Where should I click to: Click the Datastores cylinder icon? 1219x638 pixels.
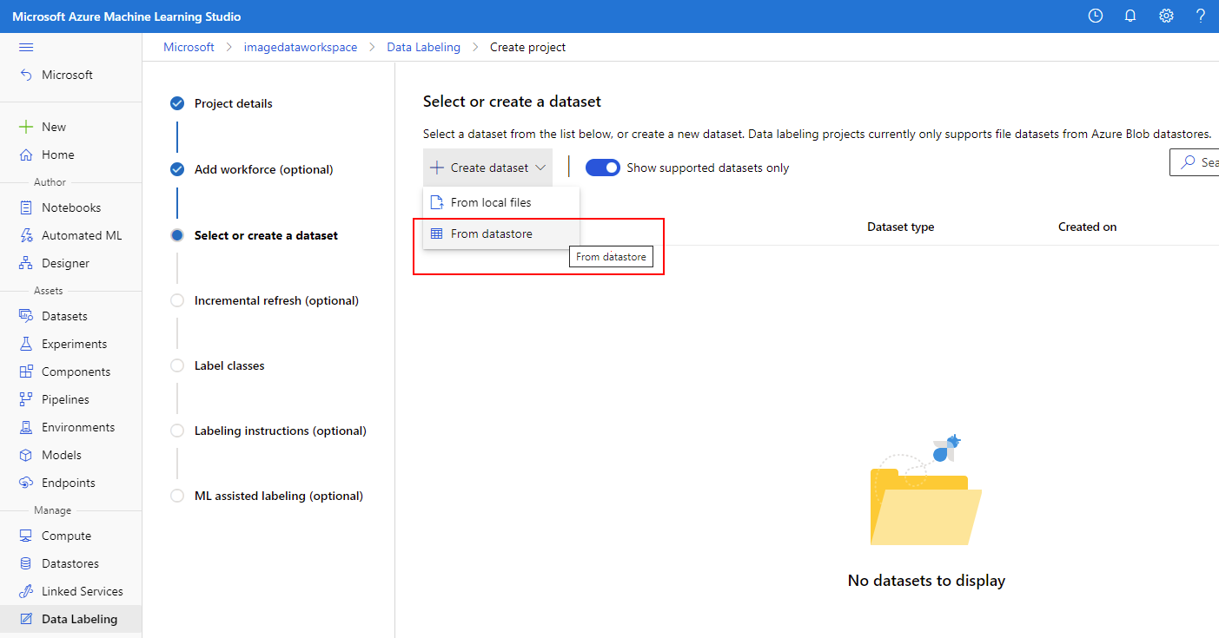(x=26, y=563)
